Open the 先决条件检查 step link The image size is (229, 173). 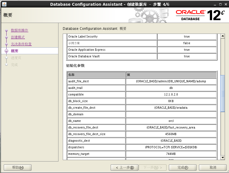tap(21, 44)
